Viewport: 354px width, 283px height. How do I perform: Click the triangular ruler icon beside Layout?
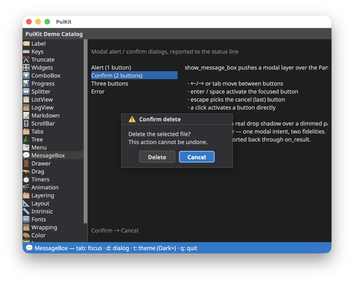[x=26, y=203]
